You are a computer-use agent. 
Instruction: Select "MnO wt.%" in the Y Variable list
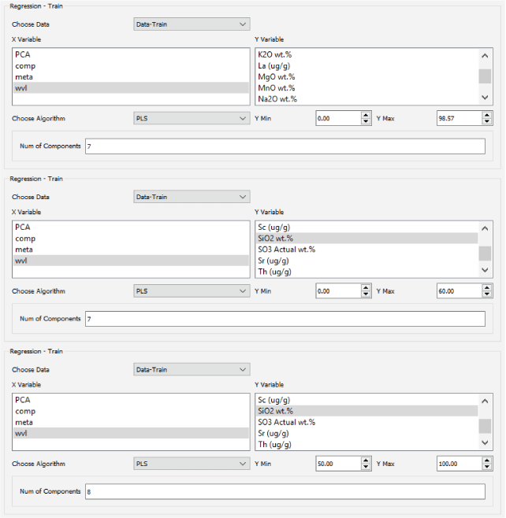click(x=276, y=88)
